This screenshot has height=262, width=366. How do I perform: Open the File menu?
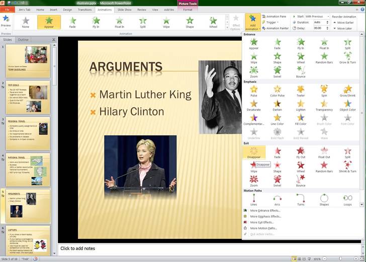pyautogui.click(x=7, y=10)
